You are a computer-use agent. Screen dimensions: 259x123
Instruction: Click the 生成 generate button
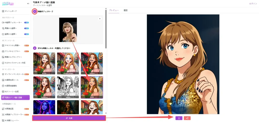[x=69, y=118]
